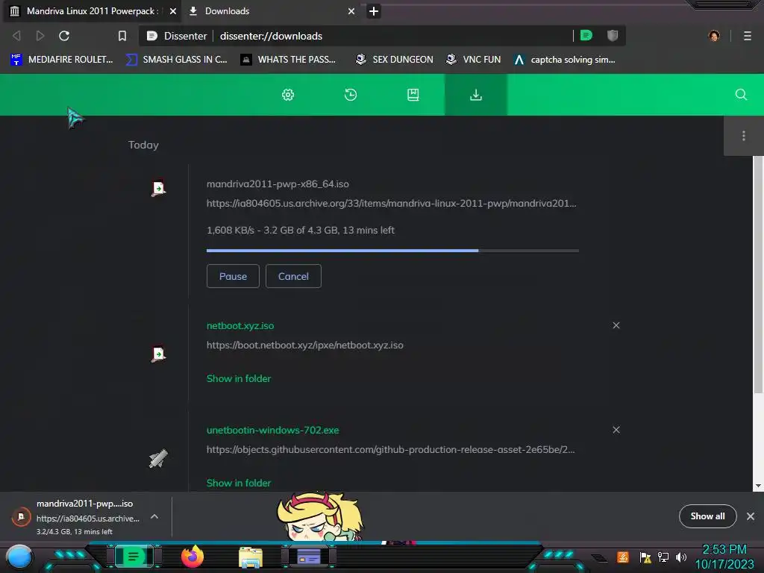Viewport: 764px width, 573px height.
Task: Open File Explorer from the taskbar
Action: 251,557
